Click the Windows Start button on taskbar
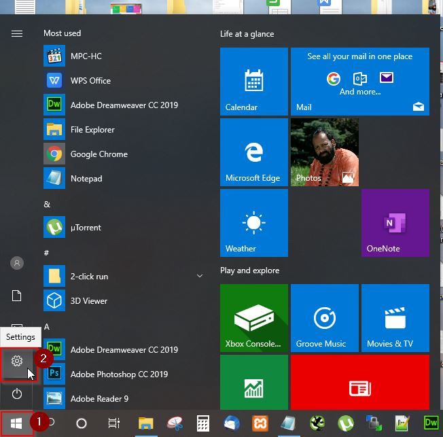Screen dimensions: 443x437 tap(16, 423)
